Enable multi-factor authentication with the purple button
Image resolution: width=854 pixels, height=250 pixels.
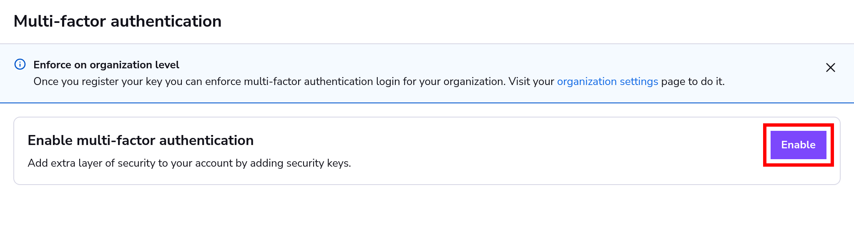point(798,145)
